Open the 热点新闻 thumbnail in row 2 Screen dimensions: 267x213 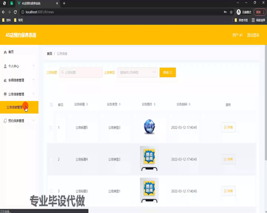(150, 159)
